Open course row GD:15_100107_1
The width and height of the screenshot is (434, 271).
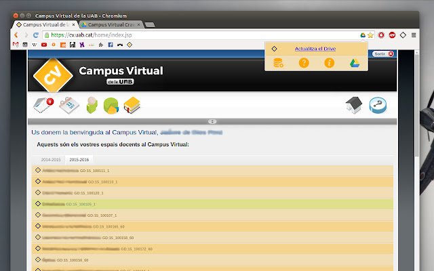[x=212, y=215]
